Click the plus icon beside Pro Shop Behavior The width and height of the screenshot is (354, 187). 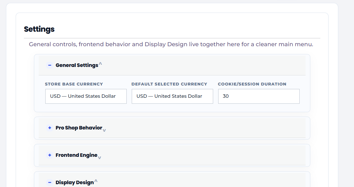click(x=50, y=128)
